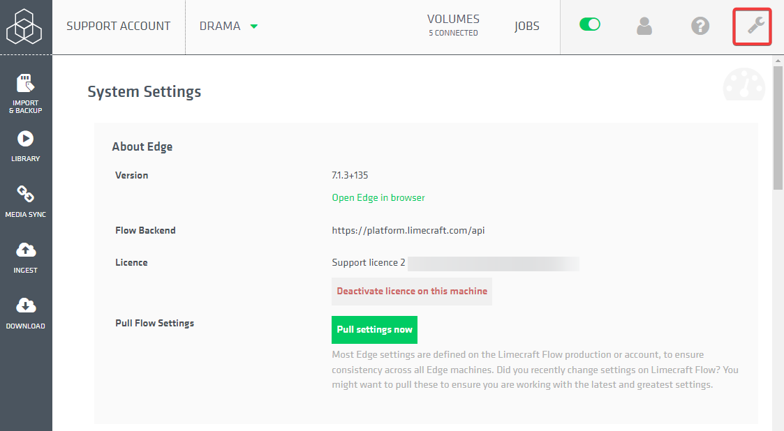Switch to the SUPPORT ACCOUNT section
This screenshot has height=431, width=784.
(x=118, y=26)
